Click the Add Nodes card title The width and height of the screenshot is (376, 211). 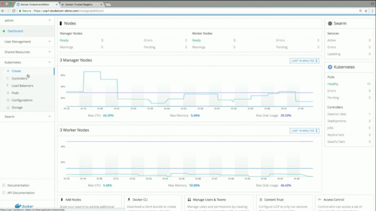(x=73, y=200)
